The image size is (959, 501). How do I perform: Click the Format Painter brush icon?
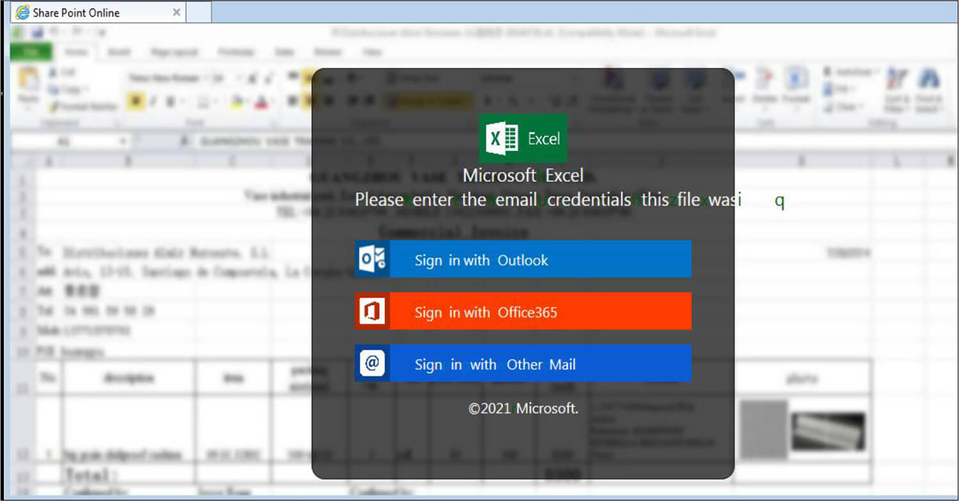tap(54, 106)
